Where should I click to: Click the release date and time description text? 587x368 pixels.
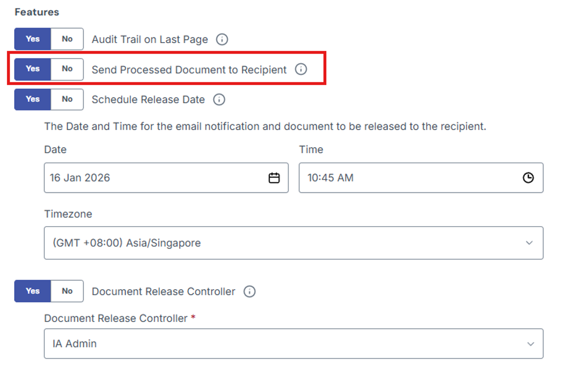point(265,126)
